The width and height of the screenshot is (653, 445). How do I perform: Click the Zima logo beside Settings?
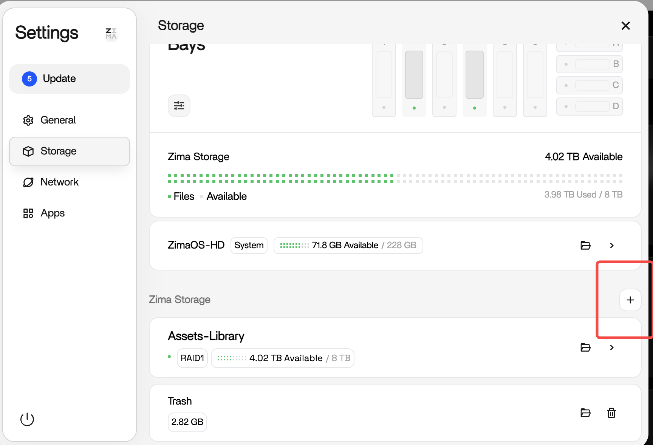(111, 34)
